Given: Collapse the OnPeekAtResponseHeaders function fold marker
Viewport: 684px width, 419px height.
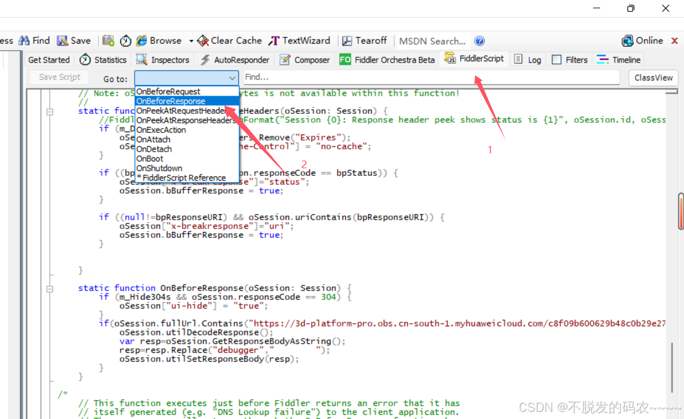Looking at the screenshot, I should coord(50,112).
